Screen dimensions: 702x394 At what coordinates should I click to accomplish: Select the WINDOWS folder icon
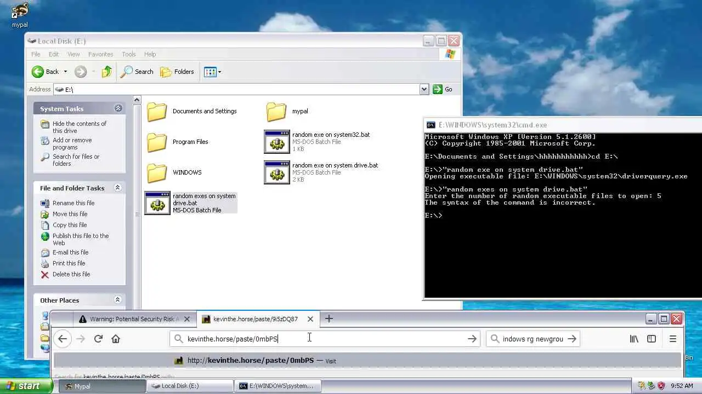click(157, 172)
